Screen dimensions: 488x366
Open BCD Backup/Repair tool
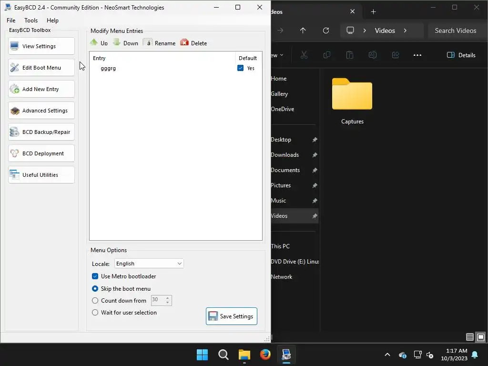(41, 132)
